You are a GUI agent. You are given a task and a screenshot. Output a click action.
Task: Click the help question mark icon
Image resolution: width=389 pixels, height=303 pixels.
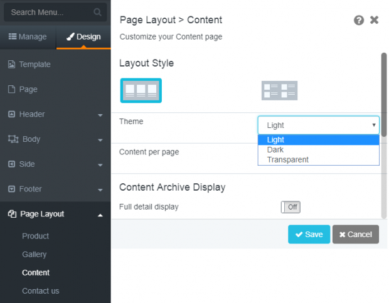pyautogui.click(x=359, y=20)
